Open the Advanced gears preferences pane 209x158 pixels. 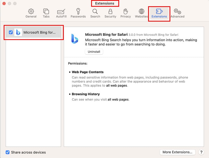point(177,13)
